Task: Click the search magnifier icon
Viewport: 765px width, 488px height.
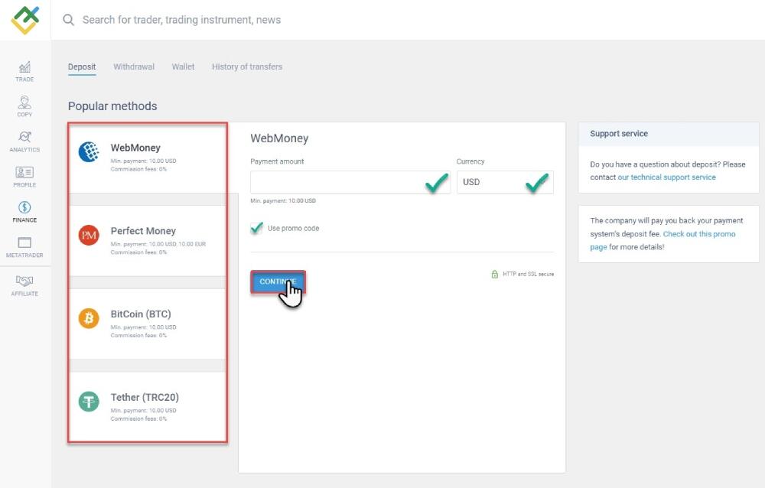Action: 69,20
